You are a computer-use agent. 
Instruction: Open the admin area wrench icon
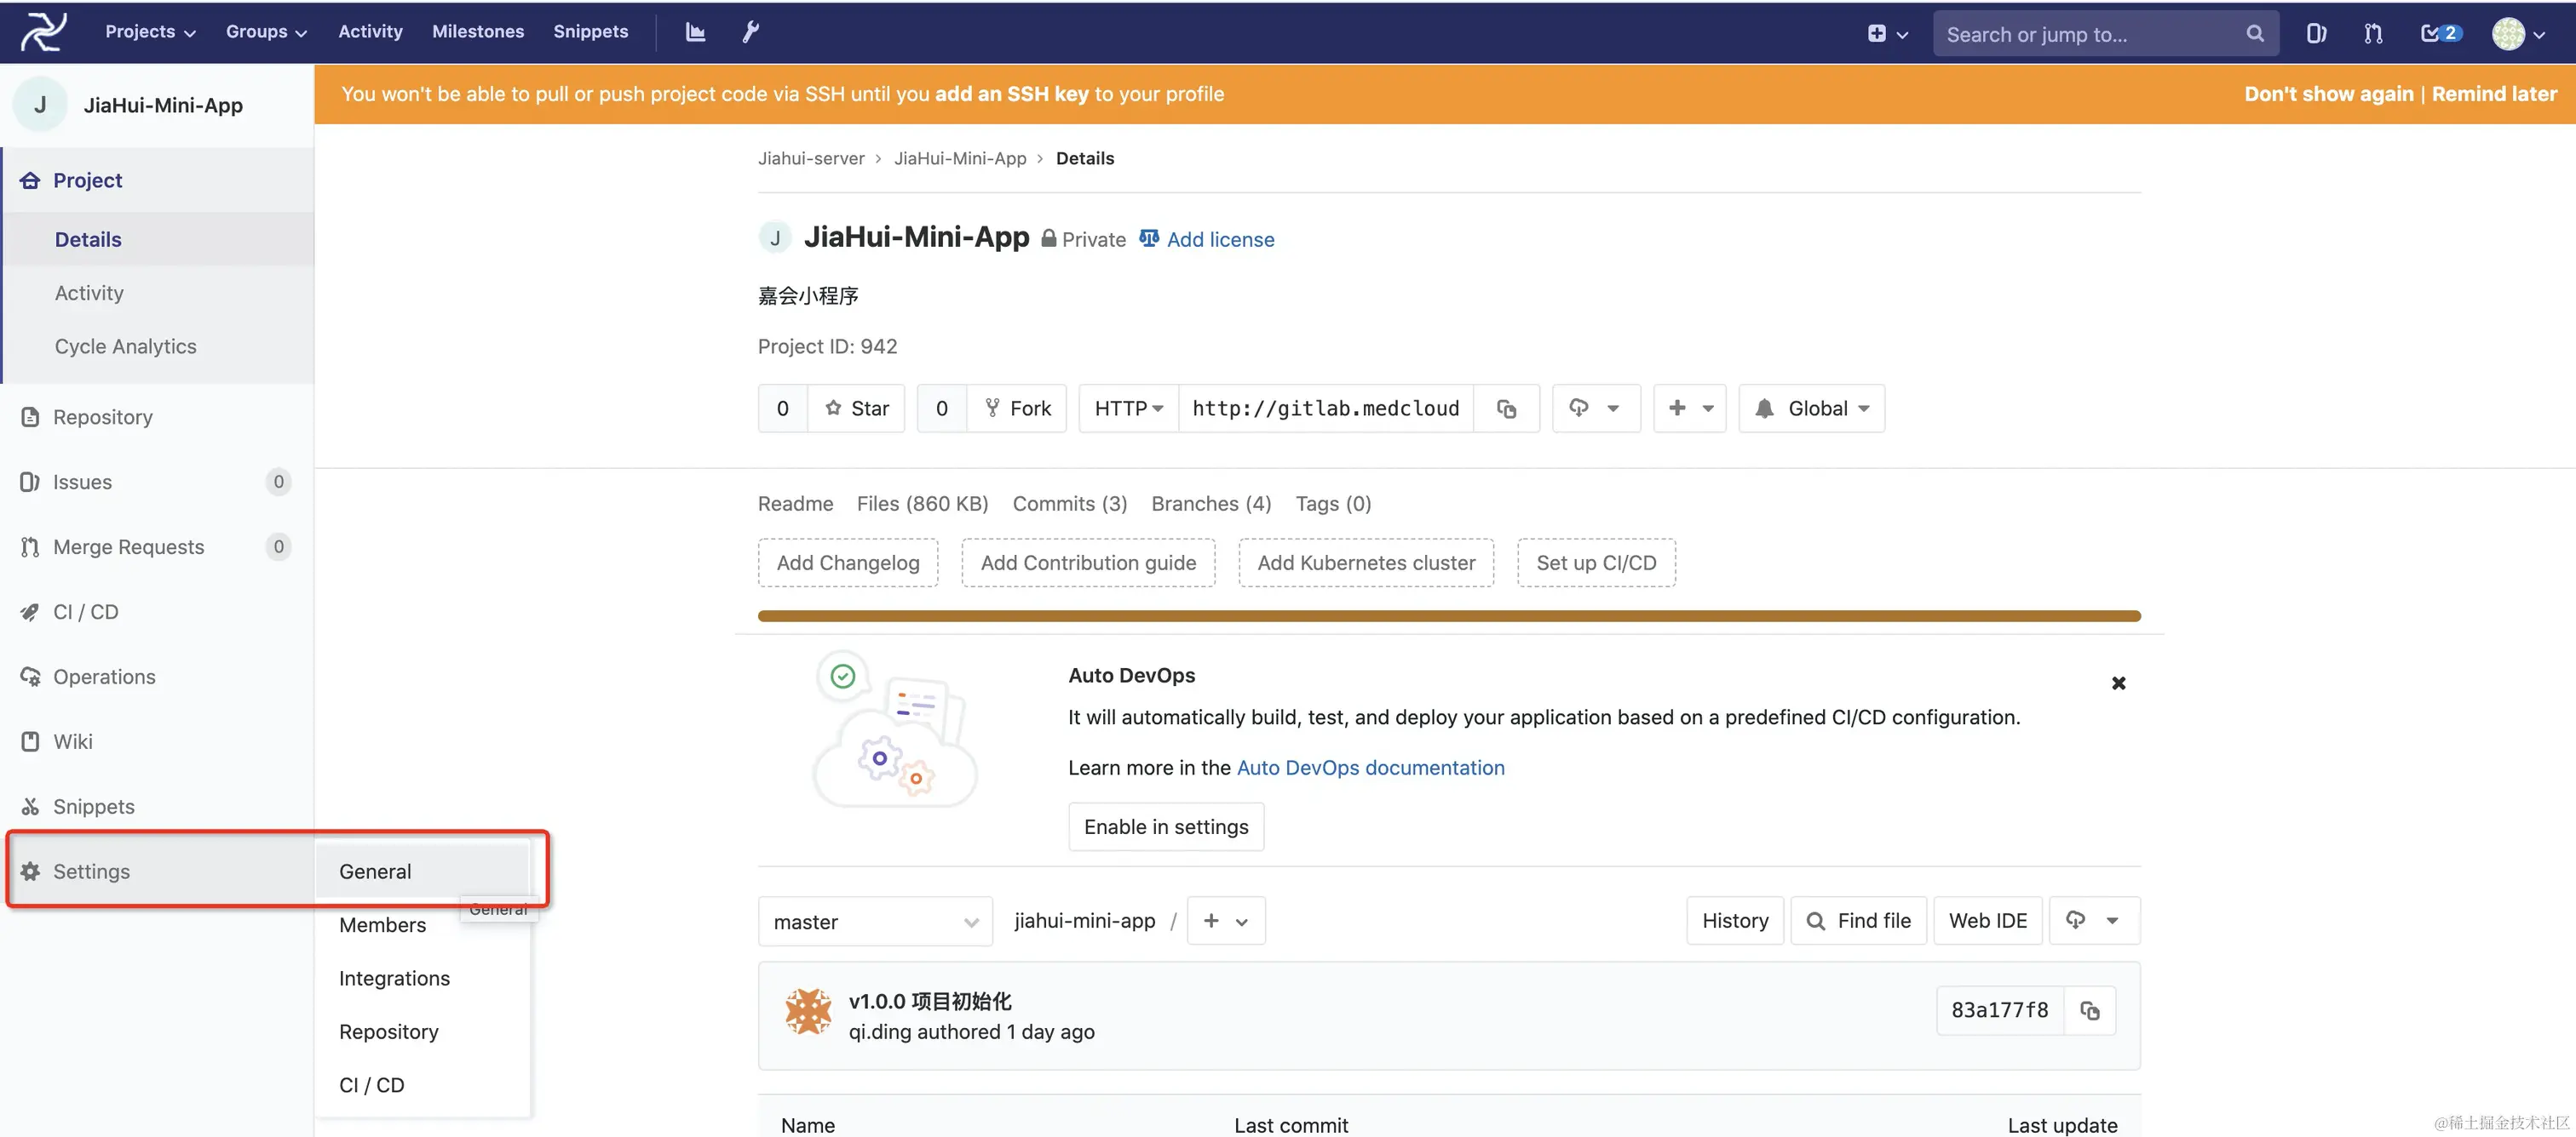(x=750, y=32)
